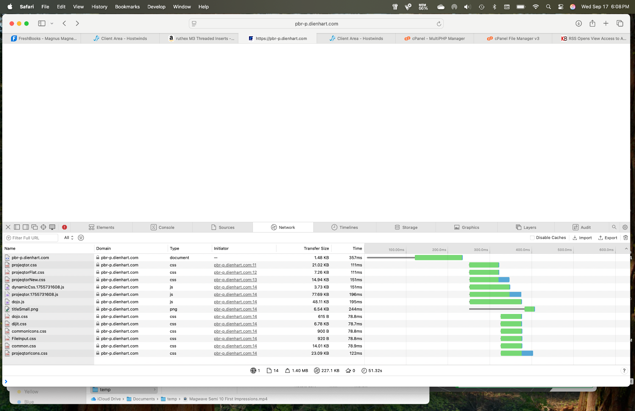Click the red error indicator badge
Viewport: 635px width, 411px height.
click(65, 227)
